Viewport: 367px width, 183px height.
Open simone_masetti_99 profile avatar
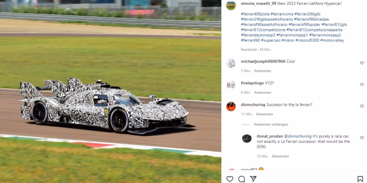[231, 6]
